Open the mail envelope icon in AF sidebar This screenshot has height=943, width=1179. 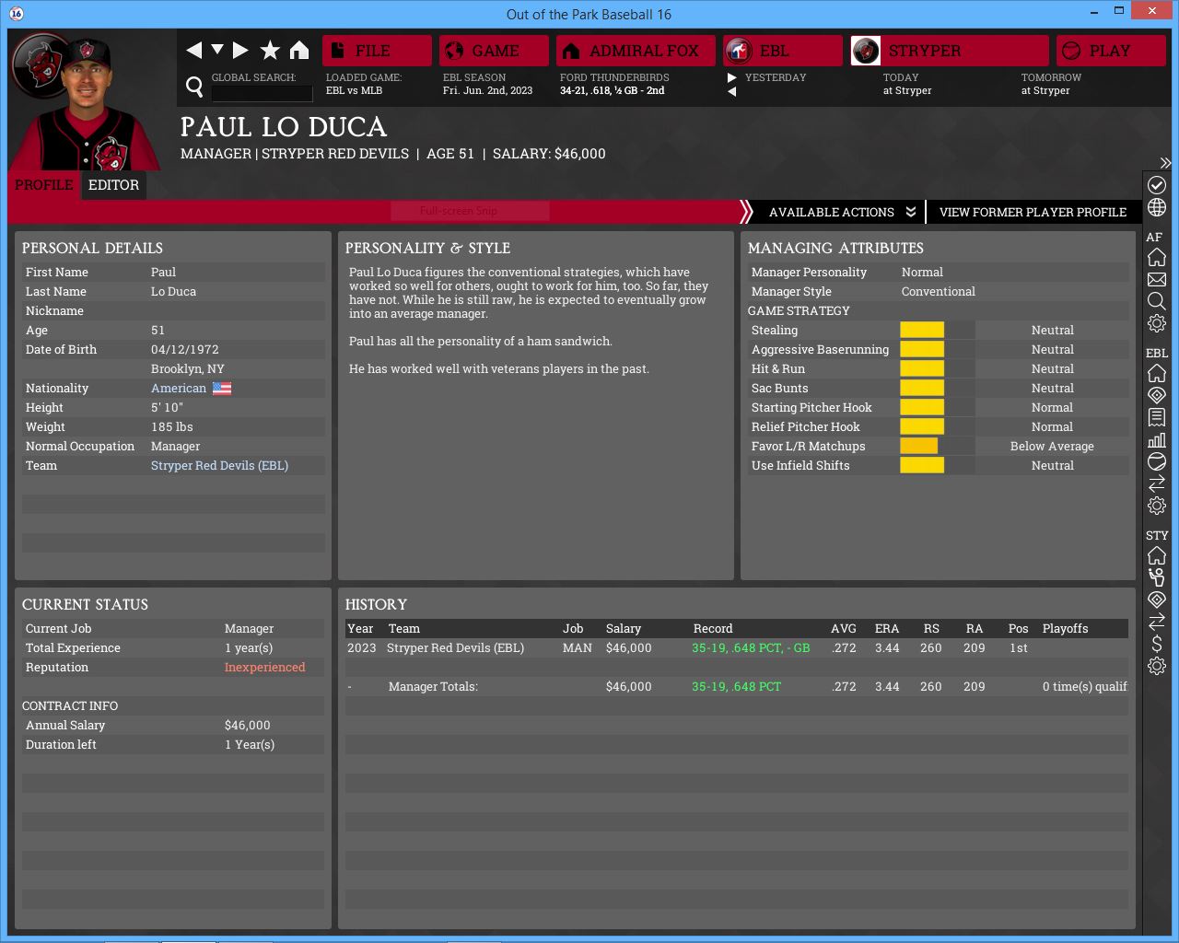[1157, 279]
